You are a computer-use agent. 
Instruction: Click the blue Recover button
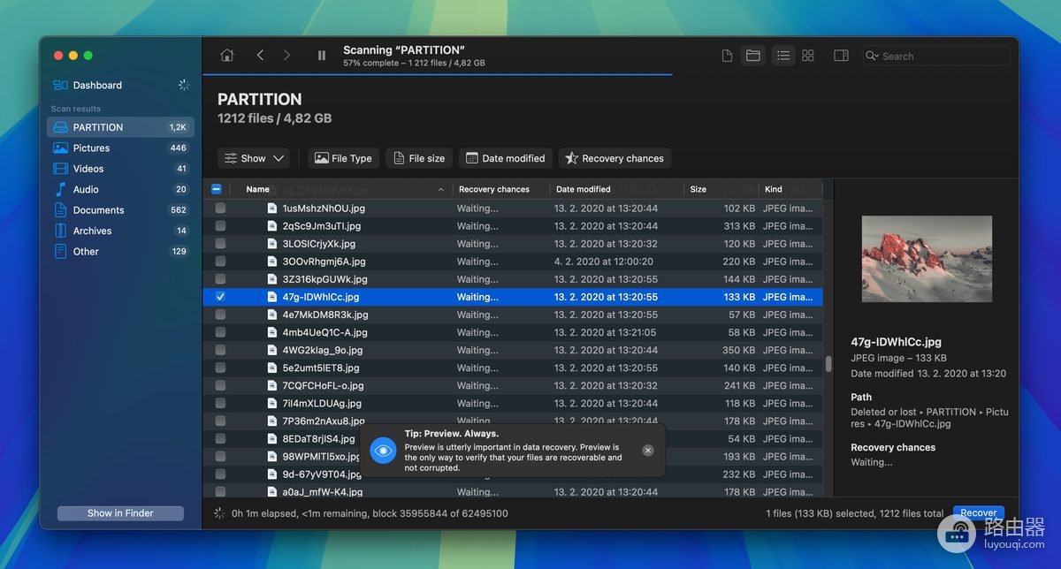(x=979, y=512)
